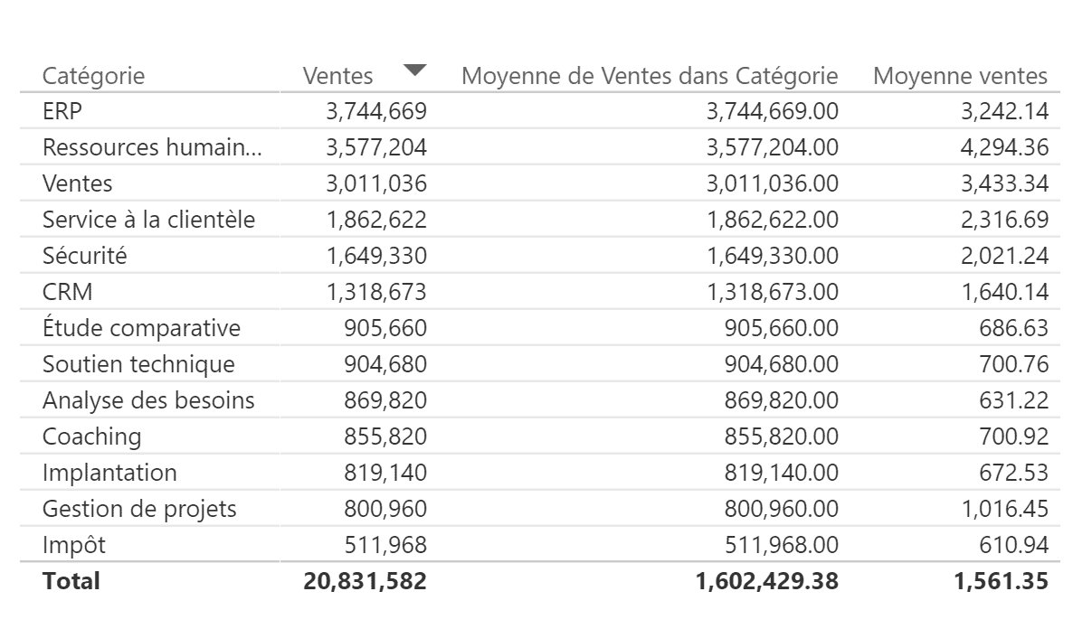Click the Sécurité category cell

point(85,256)
